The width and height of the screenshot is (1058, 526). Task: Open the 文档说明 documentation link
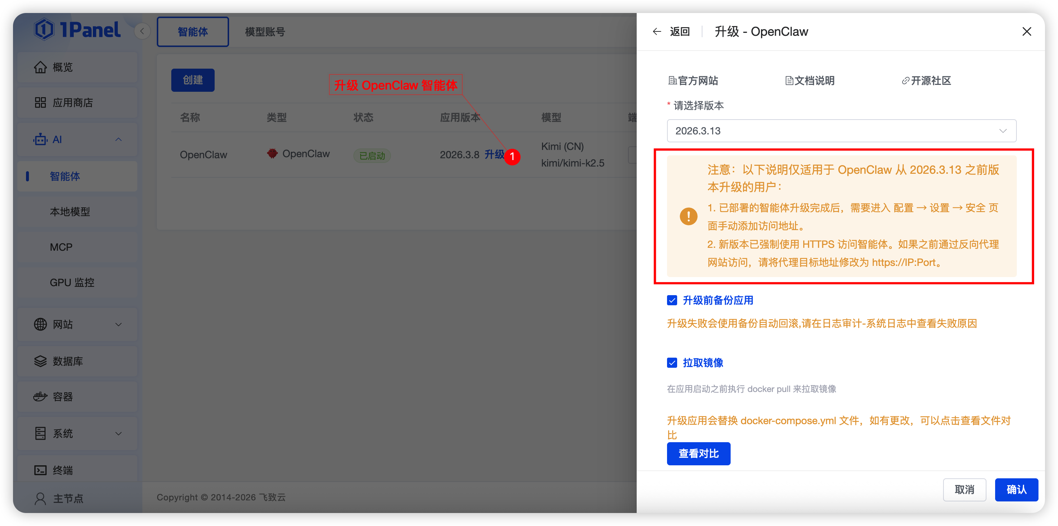[x=810, y=81]
